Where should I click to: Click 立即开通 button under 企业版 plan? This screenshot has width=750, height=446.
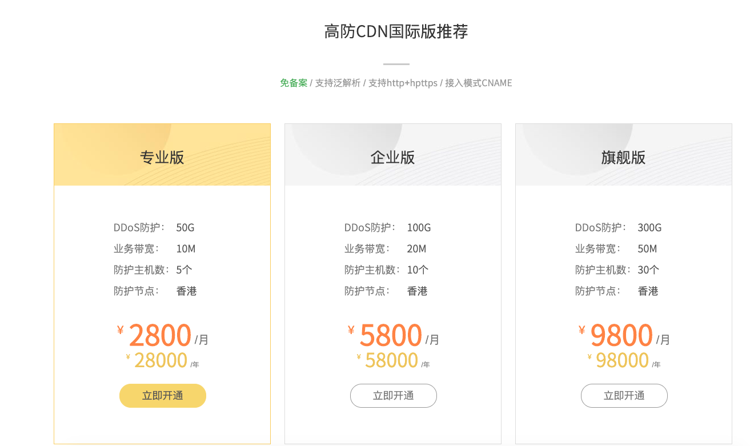click(x=394, y=396)
